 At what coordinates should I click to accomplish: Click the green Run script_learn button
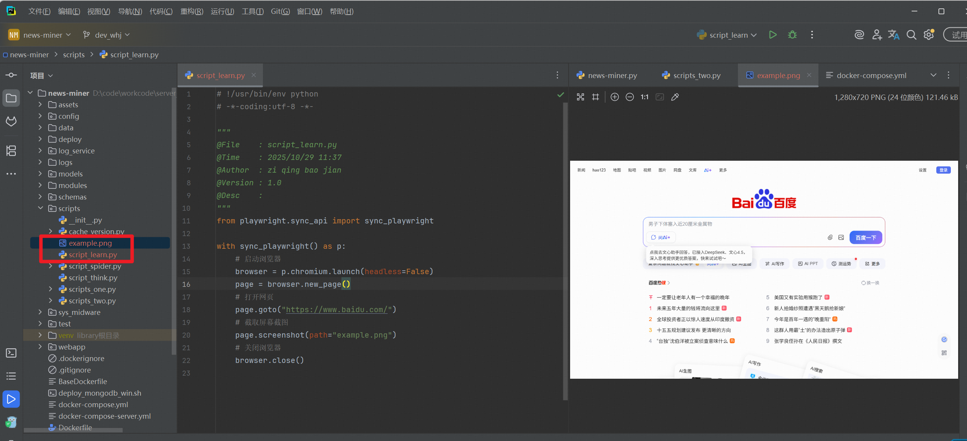click(772, 35)
